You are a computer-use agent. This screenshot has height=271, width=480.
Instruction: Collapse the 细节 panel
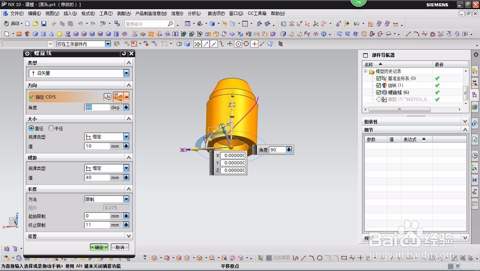465,130
